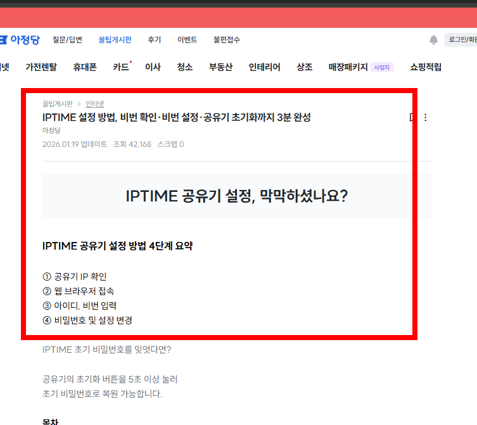Select the 부동산 category
Viewport: 477px width, 425px height.
coord(220,67)
